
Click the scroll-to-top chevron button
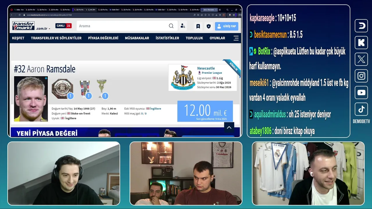click(229, 127)
